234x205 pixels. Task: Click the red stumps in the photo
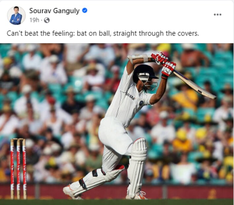tap(18, 169)
